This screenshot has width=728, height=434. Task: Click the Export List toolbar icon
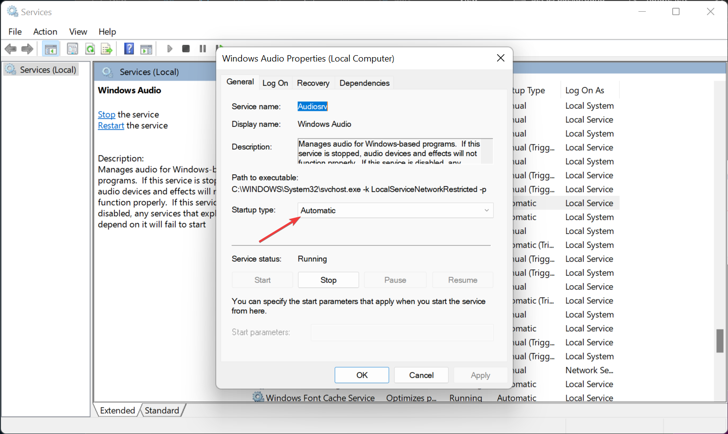[107, 49]
